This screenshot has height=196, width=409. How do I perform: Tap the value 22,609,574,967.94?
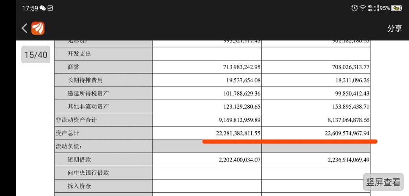(x=347, y=133)
